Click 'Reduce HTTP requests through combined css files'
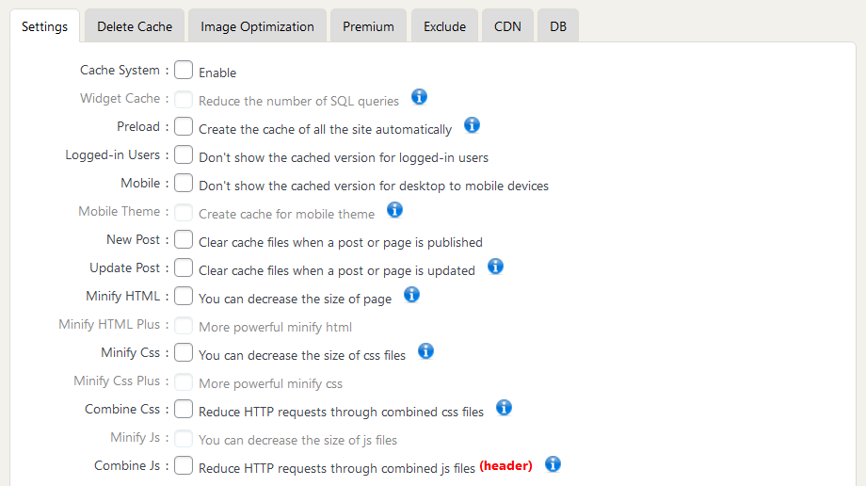The image size is (866, 486). click(x=342, y=412)
